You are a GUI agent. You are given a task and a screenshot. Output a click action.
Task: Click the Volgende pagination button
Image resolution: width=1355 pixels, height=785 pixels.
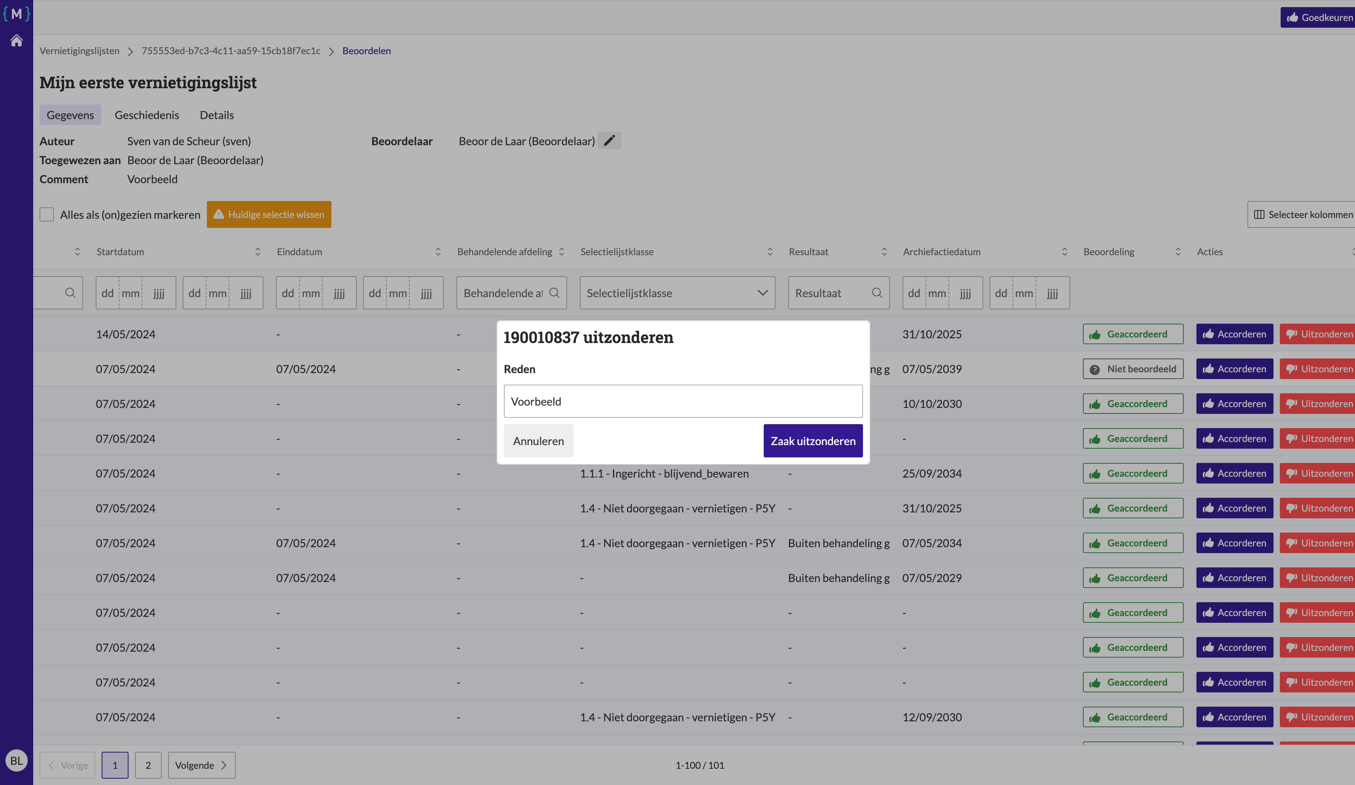point(202,765)
